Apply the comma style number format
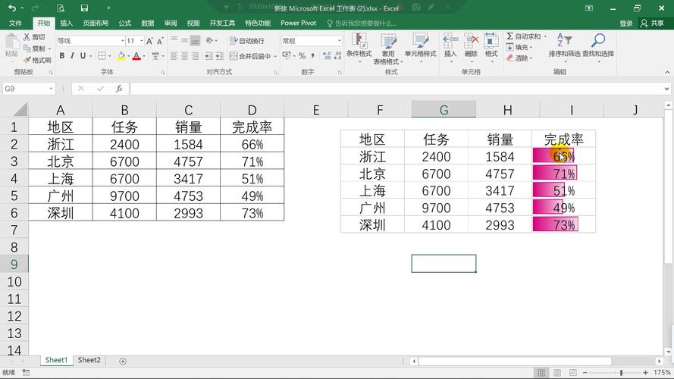 coord(313,56)
